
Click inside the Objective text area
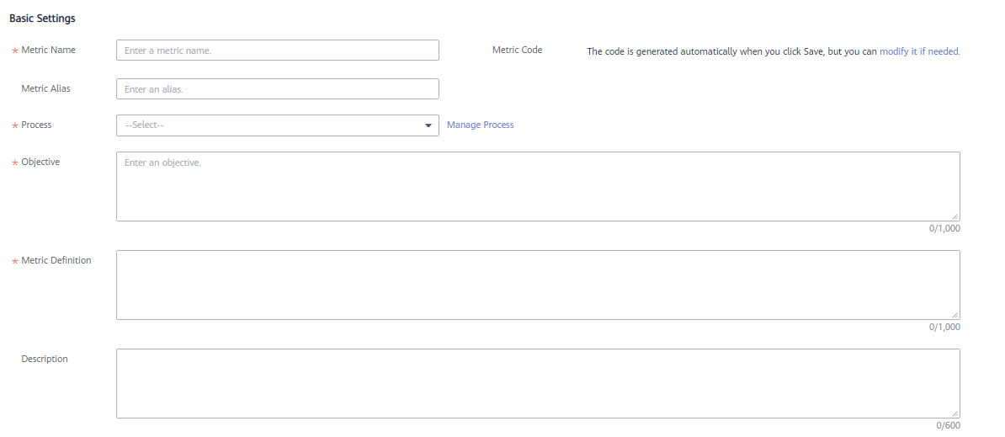(x=538, y=186)
